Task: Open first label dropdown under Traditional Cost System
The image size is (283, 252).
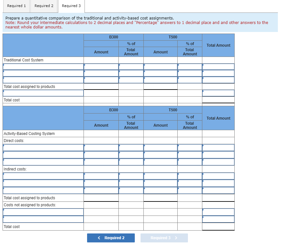Action: tap(43, 67)
